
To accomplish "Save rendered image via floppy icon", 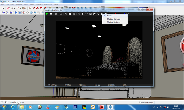I will point(56,14).
